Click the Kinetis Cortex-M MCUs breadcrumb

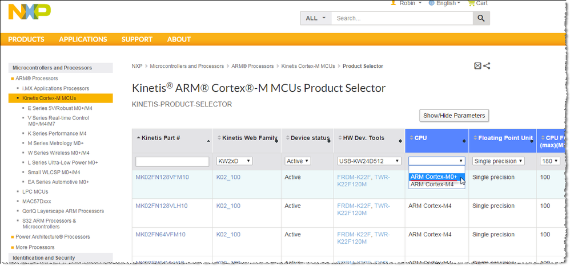coord(308,66)
